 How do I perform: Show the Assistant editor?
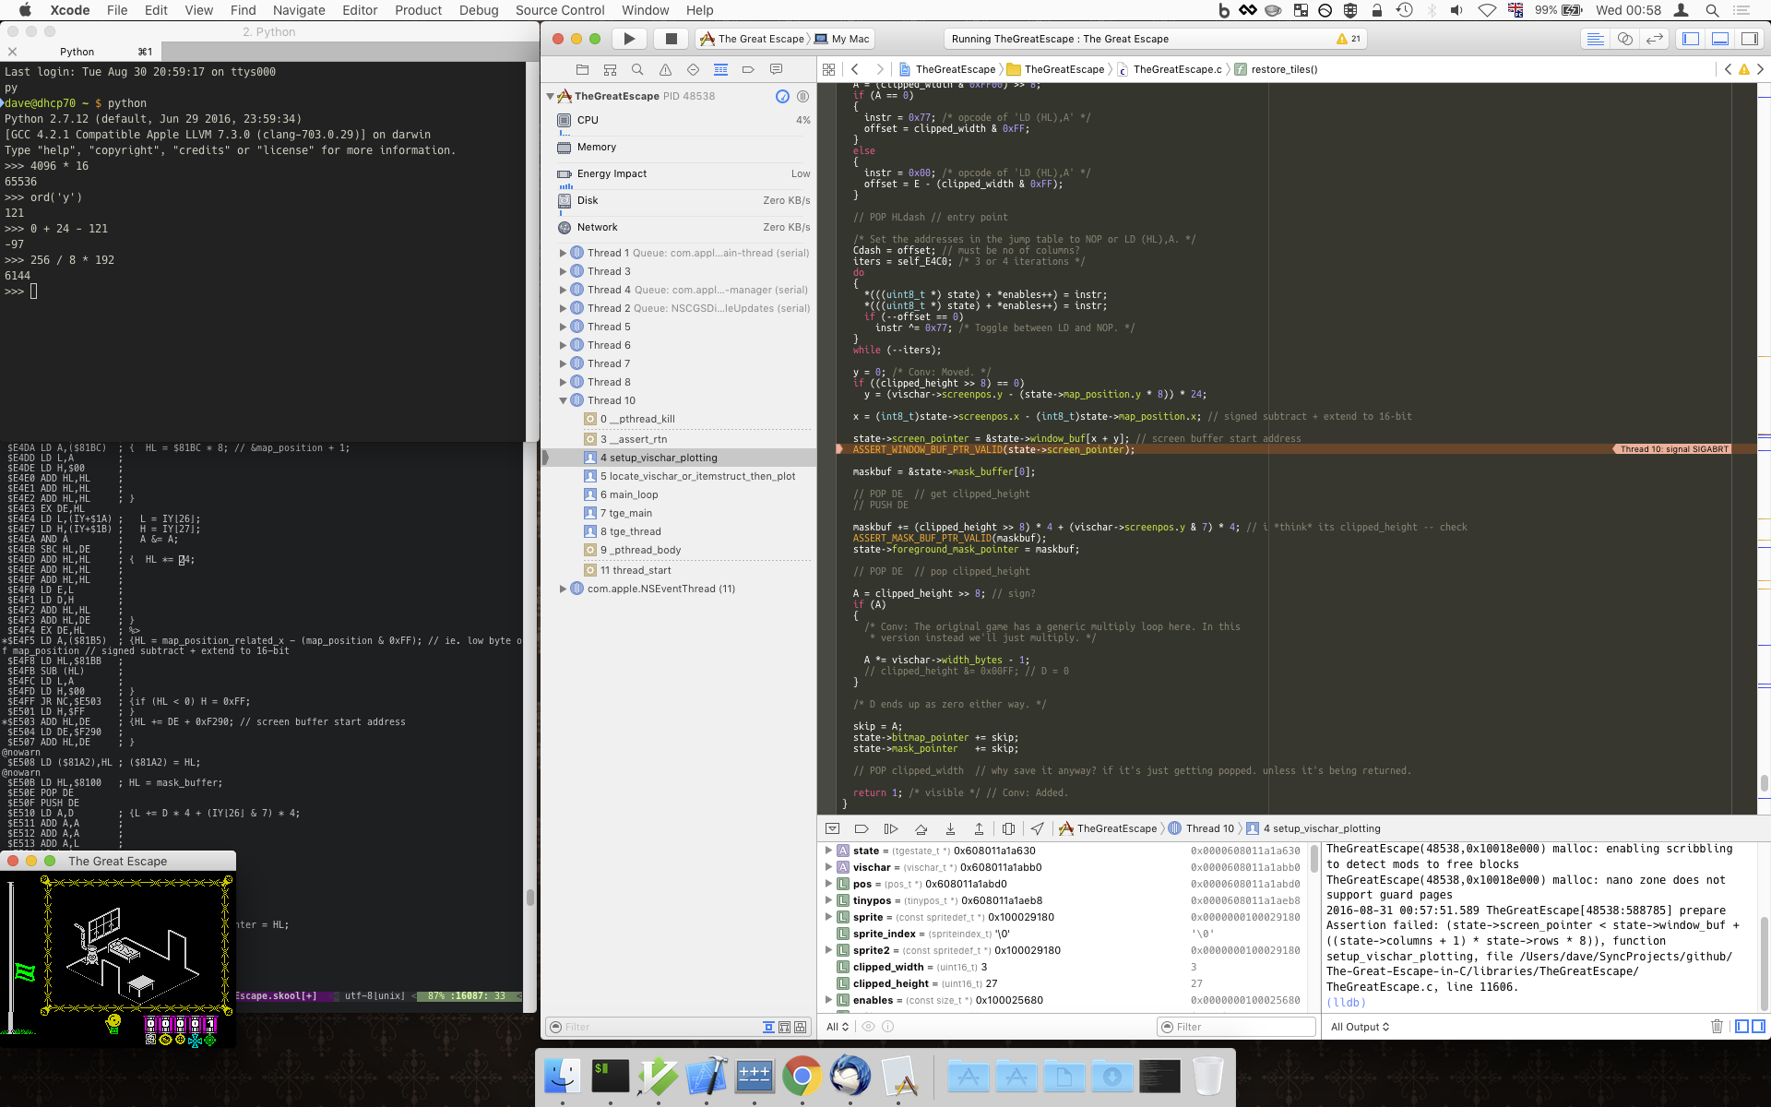[x=1625, y=39]
